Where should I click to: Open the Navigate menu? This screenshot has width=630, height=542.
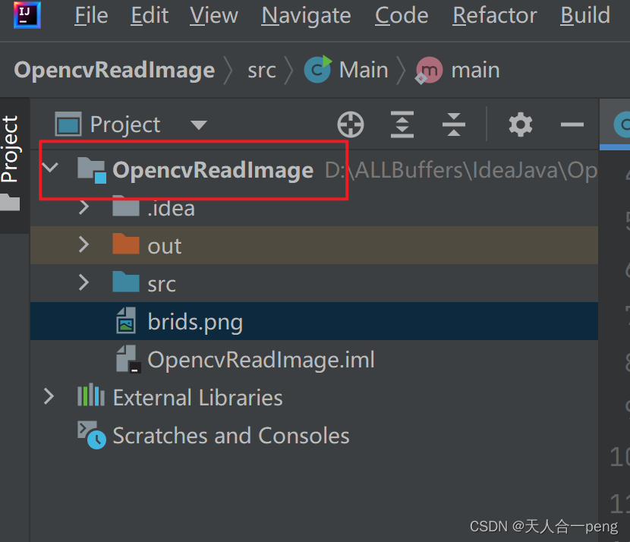click(x=306, y=15)
